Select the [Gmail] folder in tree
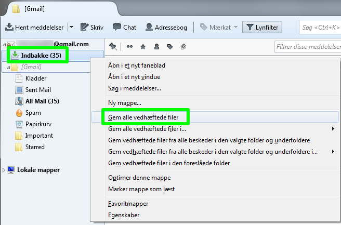341x225 pixels. [31, 67]
